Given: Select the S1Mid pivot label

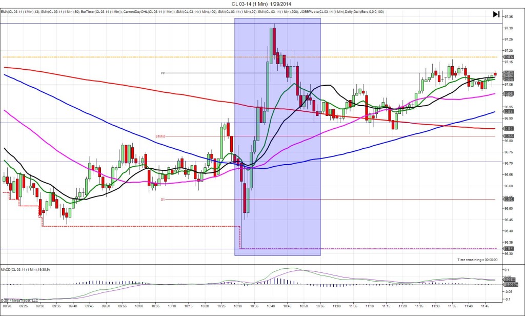Looking at the screenshot, I should 160,136.
